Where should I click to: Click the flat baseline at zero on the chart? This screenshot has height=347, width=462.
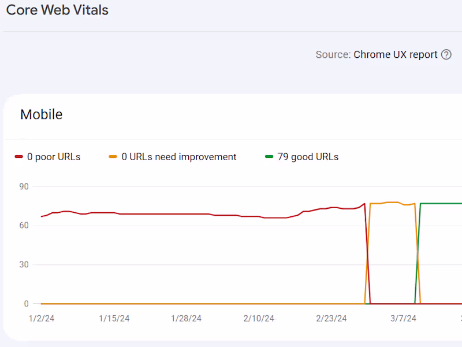pos(173,303)
